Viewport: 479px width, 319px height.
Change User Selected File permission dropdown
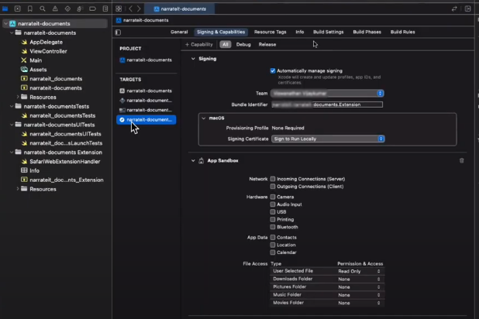[x=359, y=271]
